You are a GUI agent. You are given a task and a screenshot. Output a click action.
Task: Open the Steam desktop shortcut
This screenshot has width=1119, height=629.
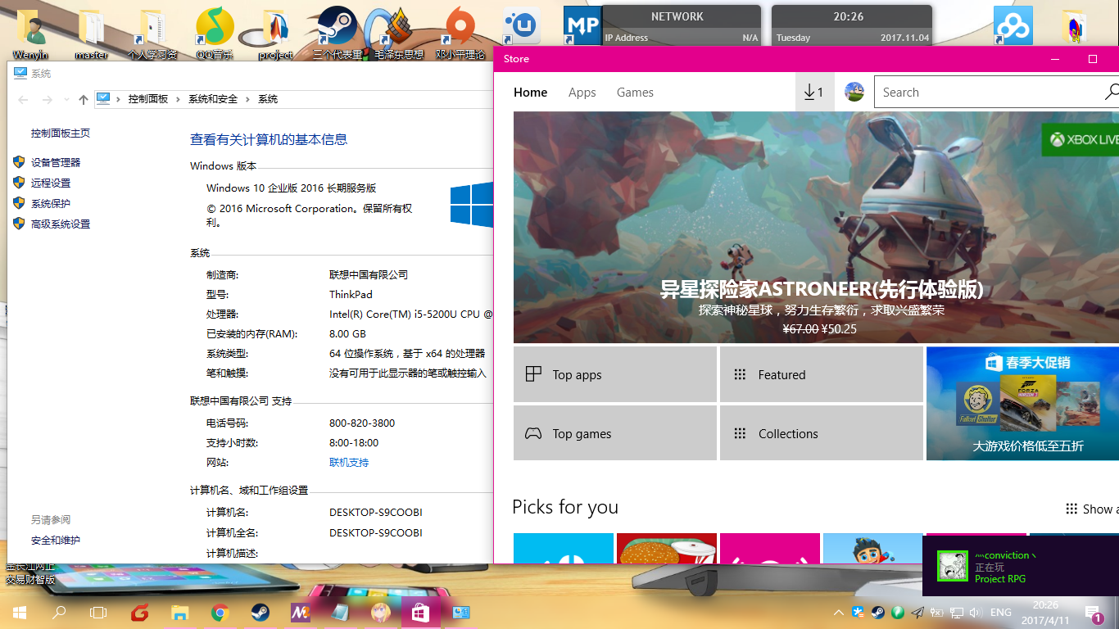(337, 33)
